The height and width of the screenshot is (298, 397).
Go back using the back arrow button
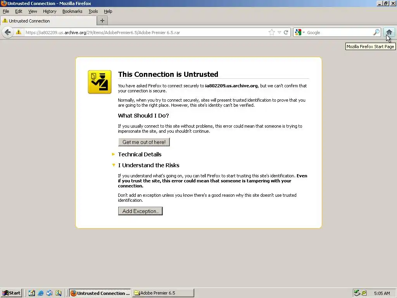(8, 33)
